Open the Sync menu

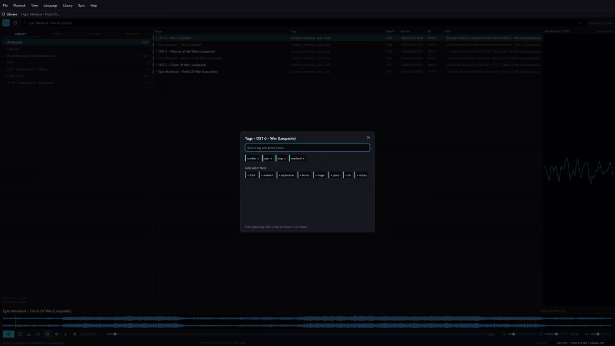point(81,5)
